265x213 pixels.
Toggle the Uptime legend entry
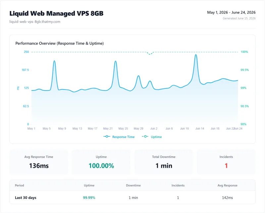pyautogui.click(x=152, y=137)
